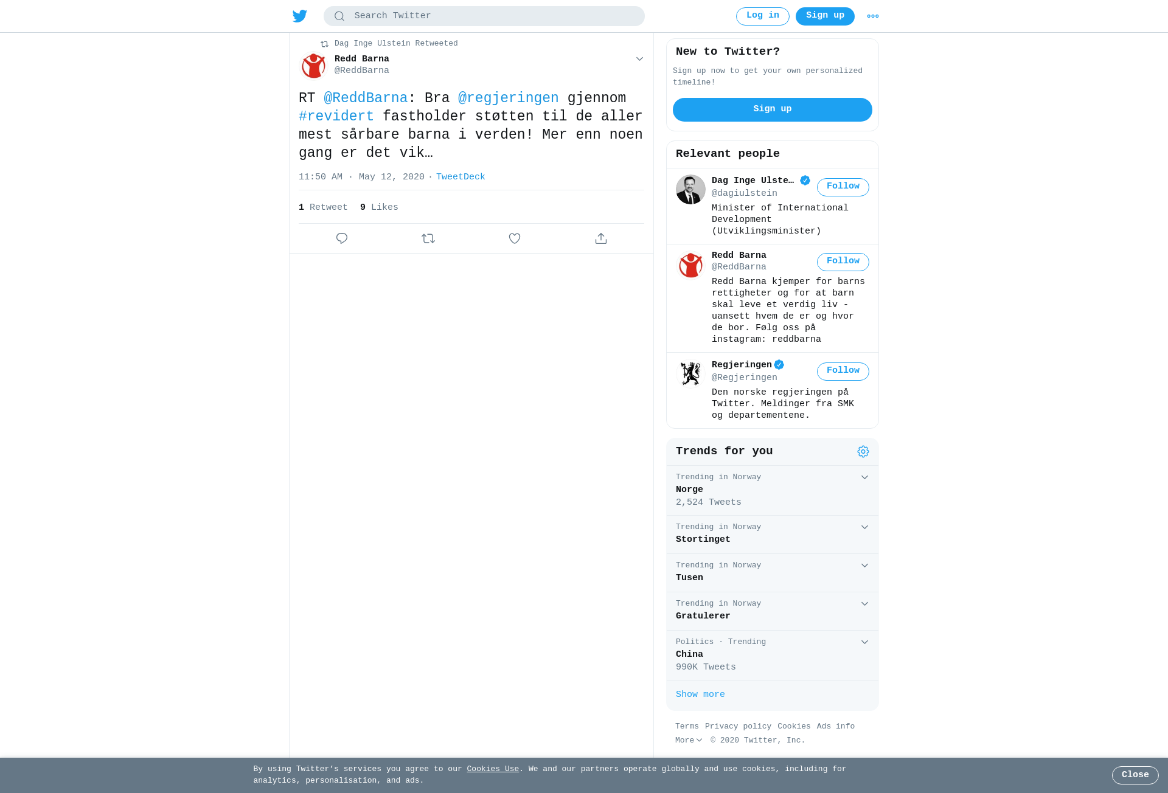Follow Dag Inge Ulstein
1168x793 pixels.
point(843,187)
